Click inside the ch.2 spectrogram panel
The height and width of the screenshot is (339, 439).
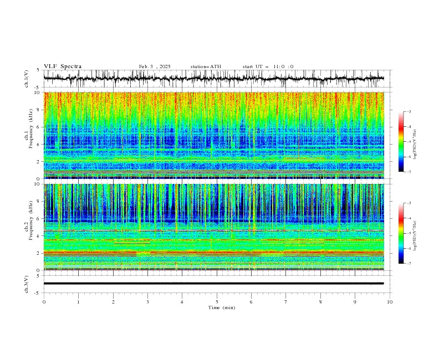[213, 227]
